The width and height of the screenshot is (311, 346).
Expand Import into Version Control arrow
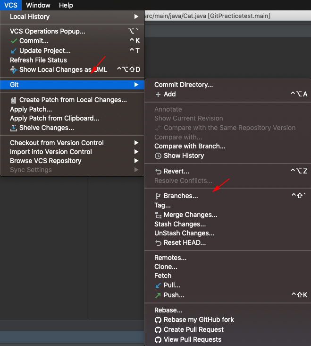tap(136, 152)
